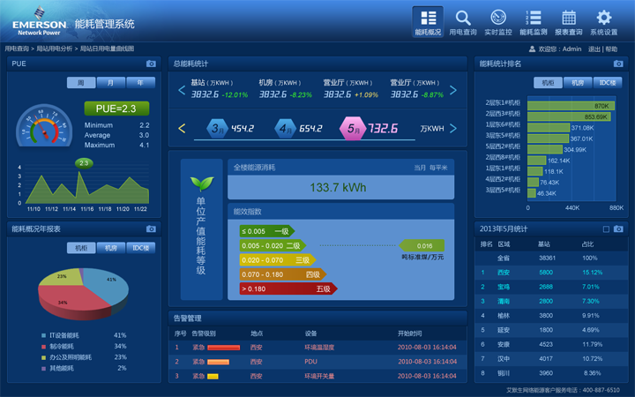Click alarm row 1 环境温湿度
635x397 pixels.
(317, 348)
